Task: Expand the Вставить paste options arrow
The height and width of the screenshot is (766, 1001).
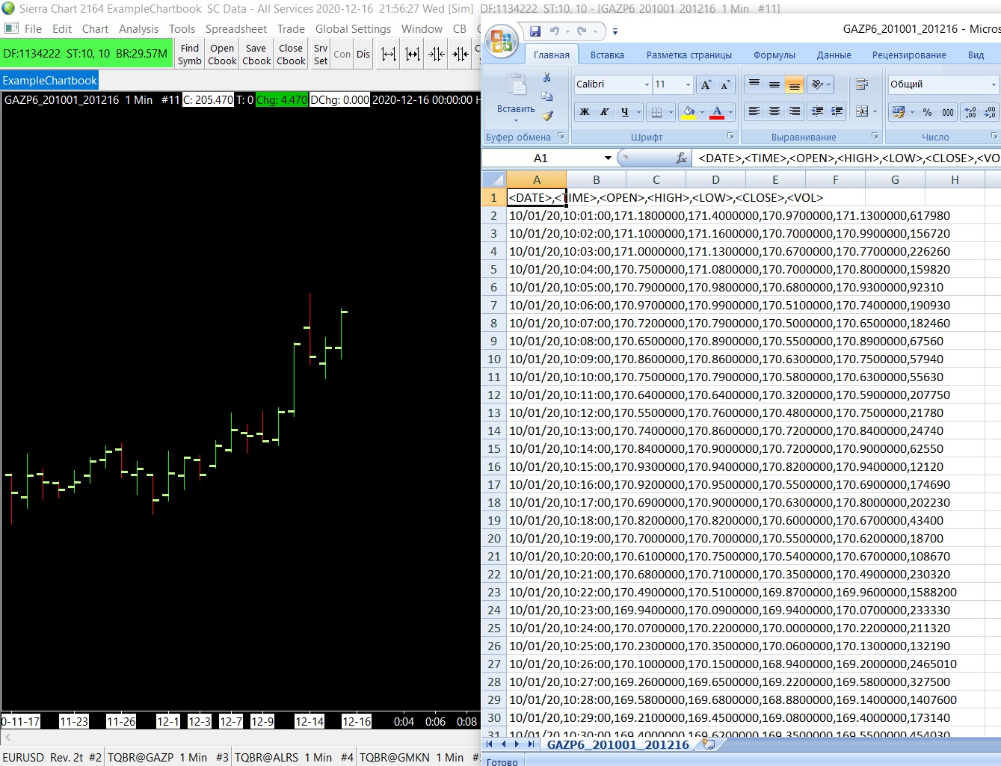Action: [516, 120]
